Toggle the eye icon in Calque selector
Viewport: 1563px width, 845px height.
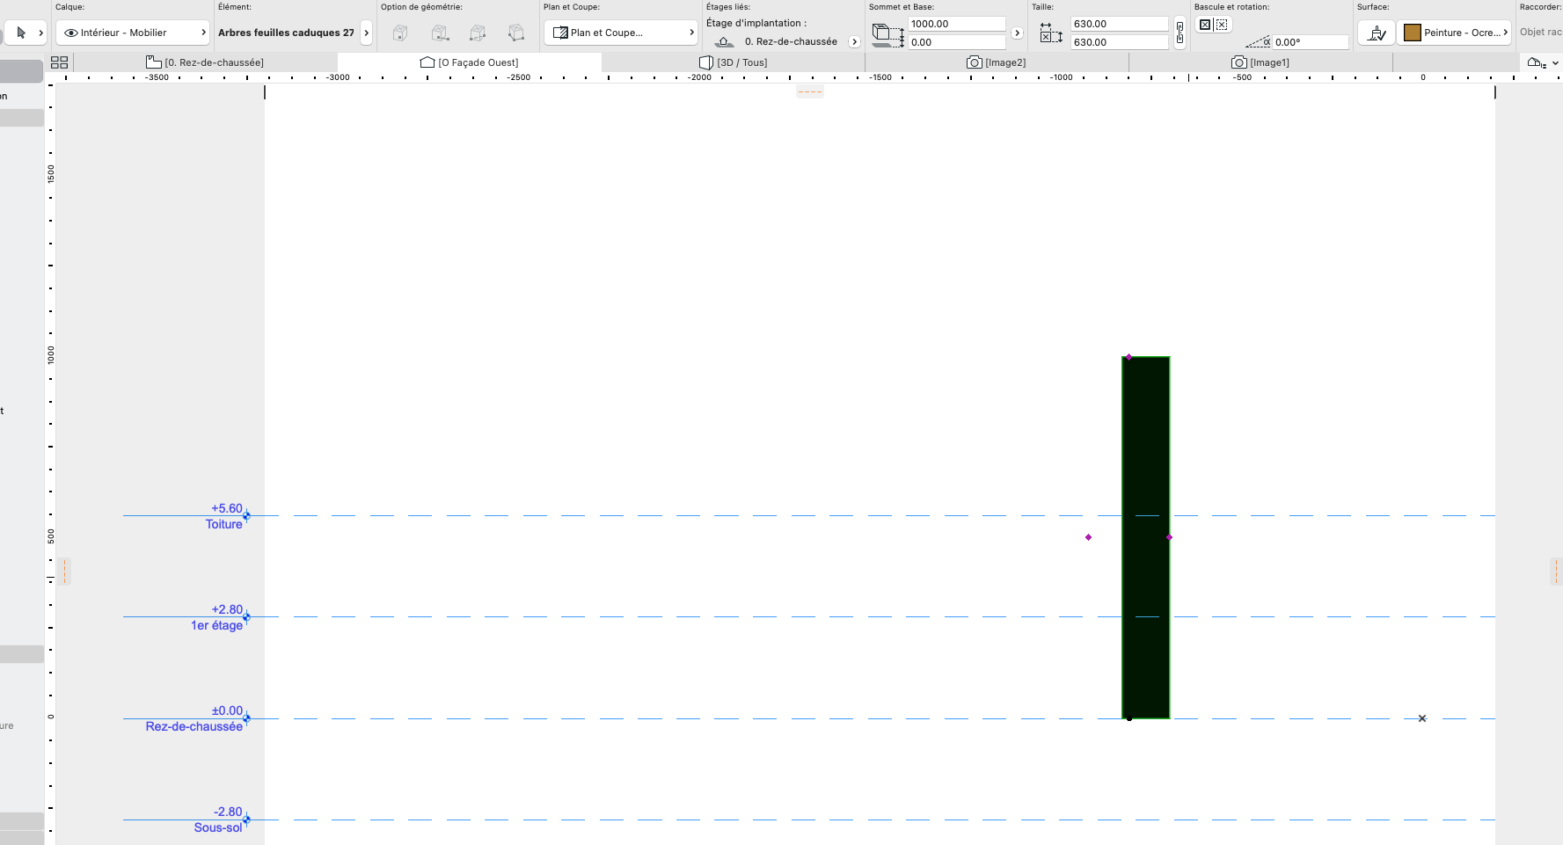click(x=71, y=33)
